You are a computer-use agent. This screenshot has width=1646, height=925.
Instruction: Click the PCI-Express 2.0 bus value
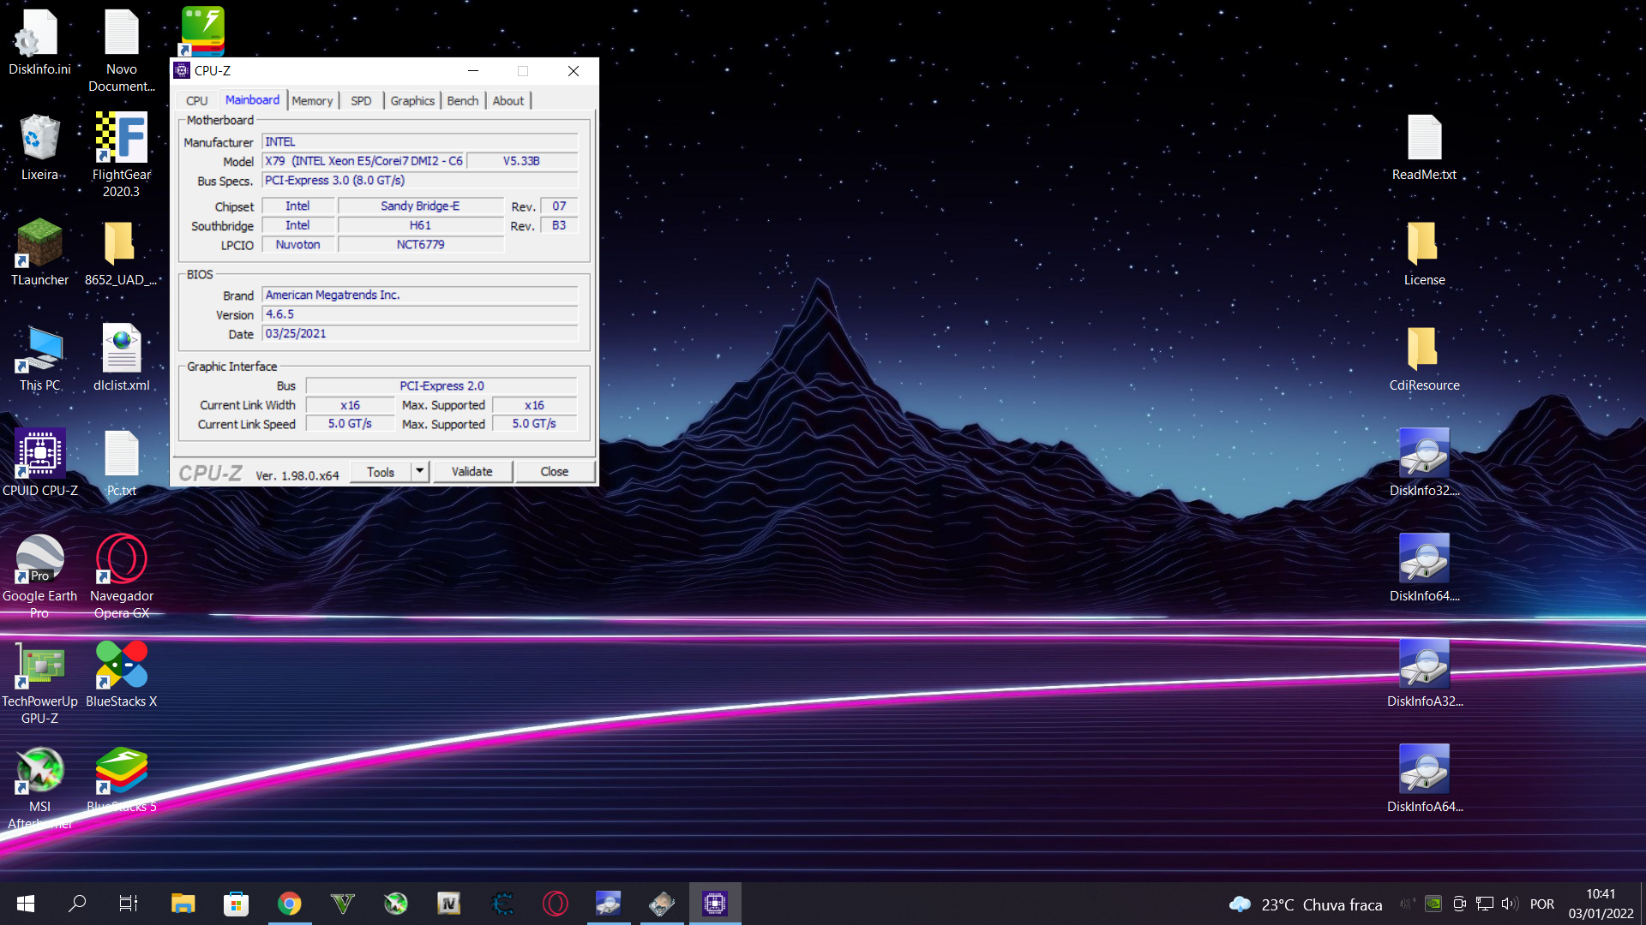(442, 386)
